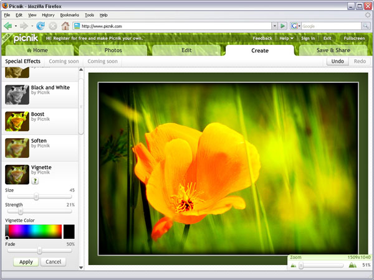Go to the Firefox home page icon
Viewport: 374px width, 280px height.
pyautogui.click(x=65, y=26)
